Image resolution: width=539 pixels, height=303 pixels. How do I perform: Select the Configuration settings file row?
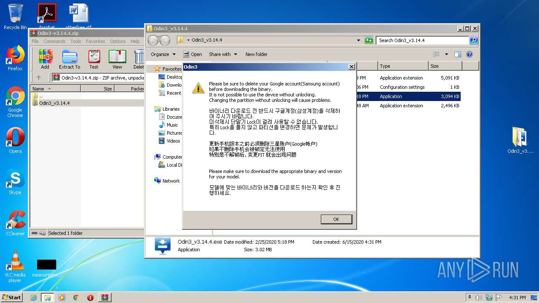(x=408, y=87)
